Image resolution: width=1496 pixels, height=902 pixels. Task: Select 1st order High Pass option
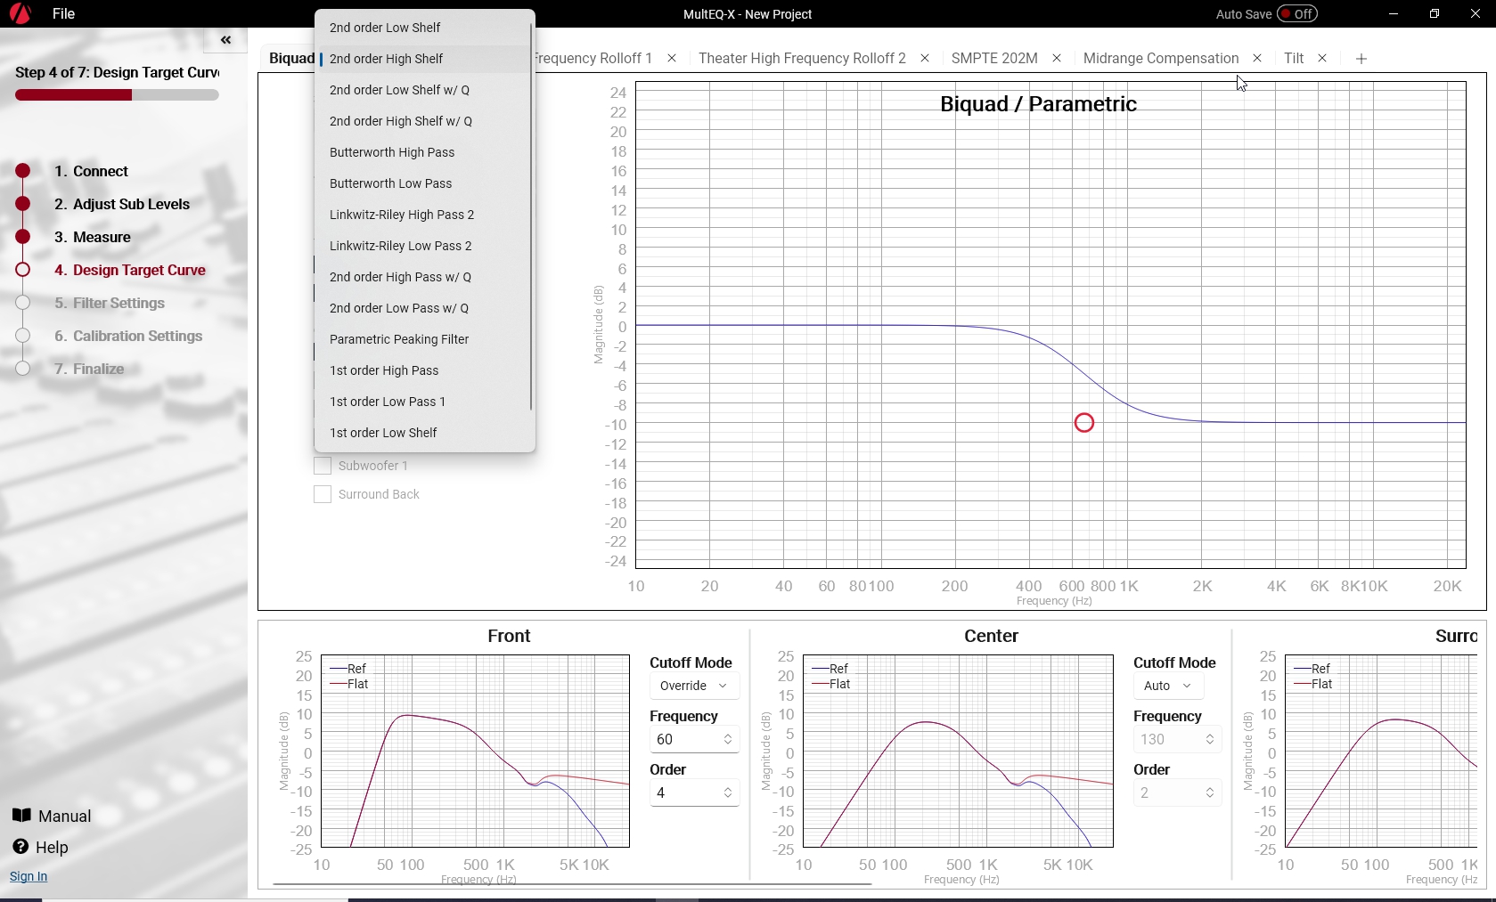(422, 370)
